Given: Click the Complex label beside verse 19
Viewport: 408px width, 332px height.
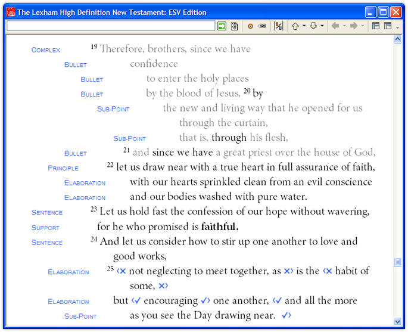Looking at the screenshot, I should (46, 50).
